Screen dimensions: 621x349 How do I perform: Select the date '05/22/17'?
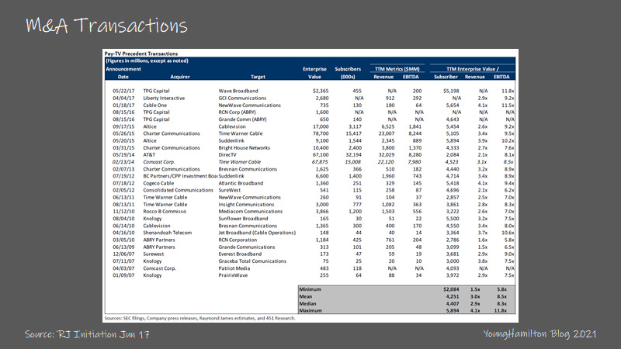[x=123, y=91]
